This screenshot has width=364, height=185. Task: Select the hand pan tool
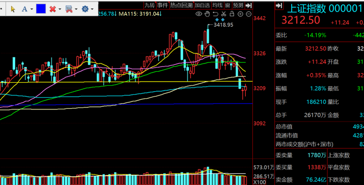(x=207, y=14)
